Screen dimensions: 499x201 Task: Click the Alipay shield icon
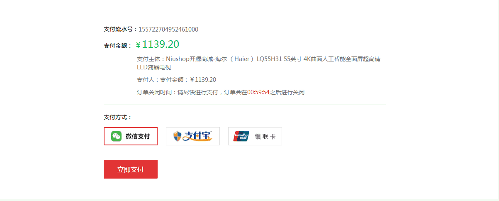coord(178,136)
